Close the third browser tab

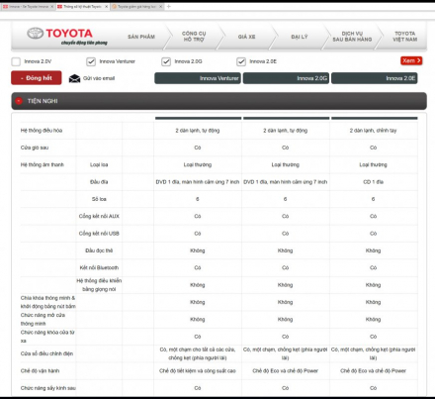[x=161, y=7]
